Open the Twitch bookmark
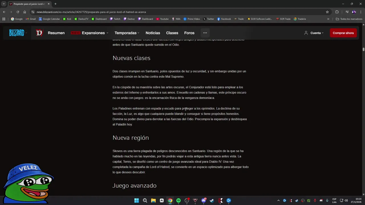This screenshot has height=205, width=365. click(115, 19)
